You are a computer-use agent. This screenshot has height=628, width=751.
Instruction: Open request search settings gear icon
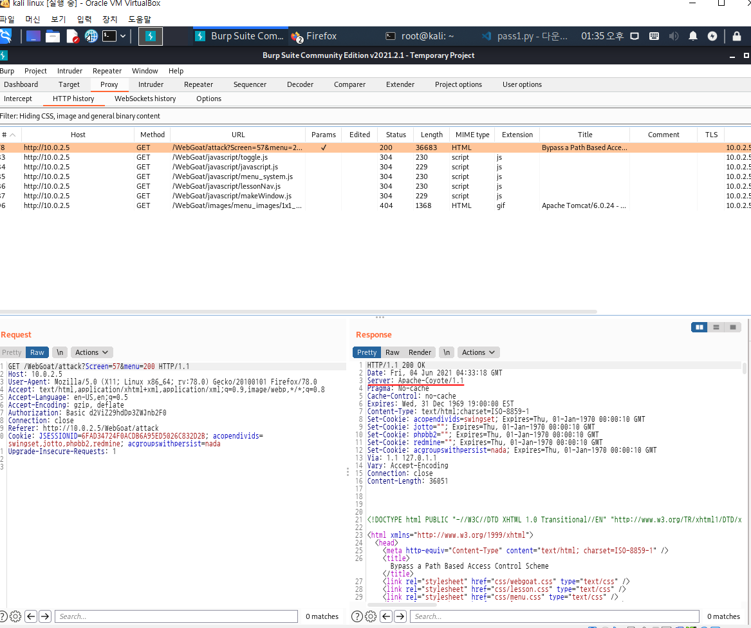pyautogui.click(x=15, y=616)
